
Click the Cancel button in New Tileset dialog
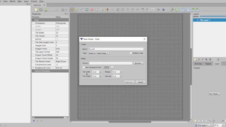pos(140,82)
